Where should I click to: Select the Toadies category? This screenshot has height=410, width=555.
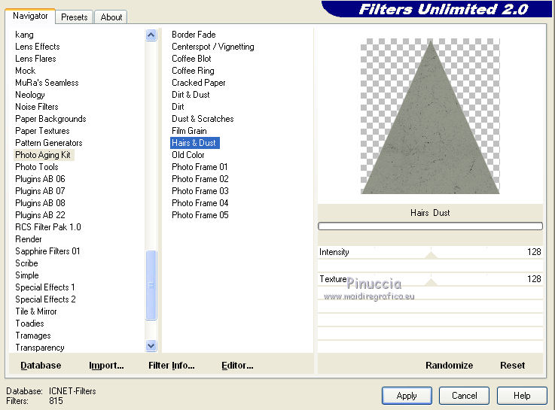tap(29, 323)
